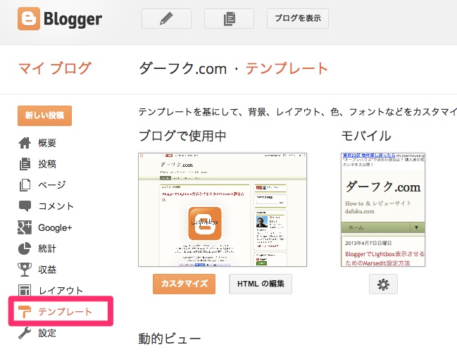
Task: Click the HTML の編集 button
Action: tap(261, 284)
